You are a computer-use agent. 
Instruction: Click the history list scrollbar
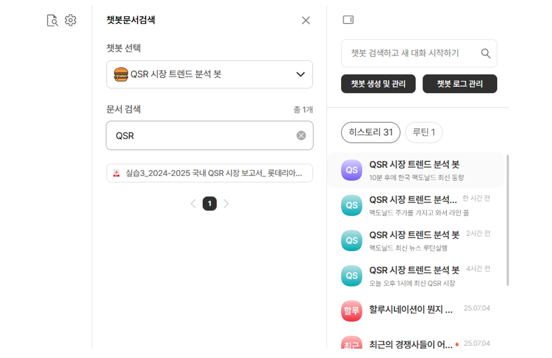click(507, 219)
